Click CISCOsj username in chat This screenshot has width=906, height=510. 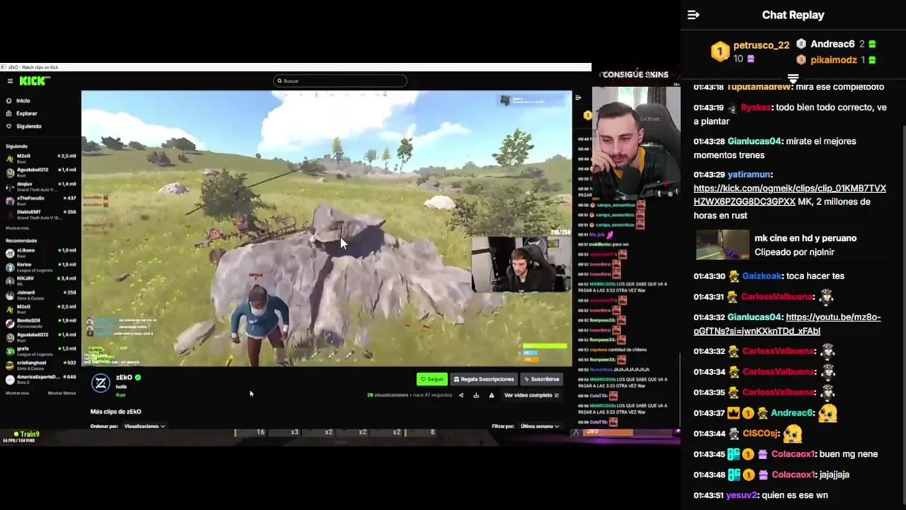761,433
